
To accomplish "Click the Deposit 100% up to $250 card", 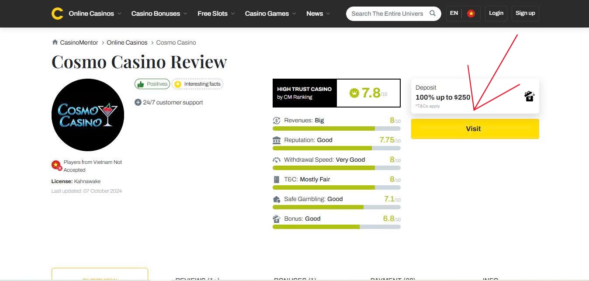I will pos(475,96).
